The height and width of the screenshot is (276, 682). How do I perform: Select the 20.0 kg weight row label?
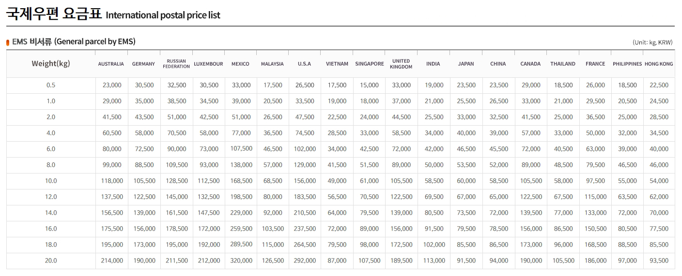(x=51, y=261)
